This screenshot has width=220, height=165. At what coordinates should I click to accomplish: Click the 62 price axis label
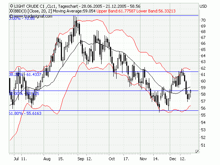[203, 68]
